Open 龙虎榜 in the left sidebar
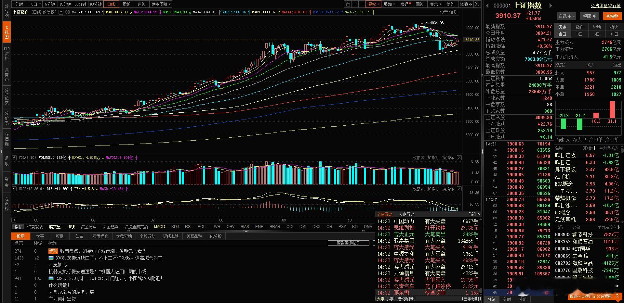The width and height of the screenshot is (624, 303). coord(7,204)
